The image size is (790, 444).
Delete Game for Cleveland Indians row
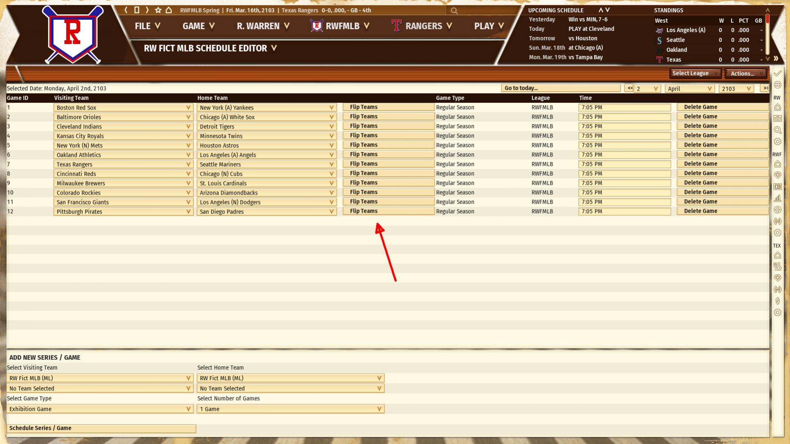click(722, 126)
